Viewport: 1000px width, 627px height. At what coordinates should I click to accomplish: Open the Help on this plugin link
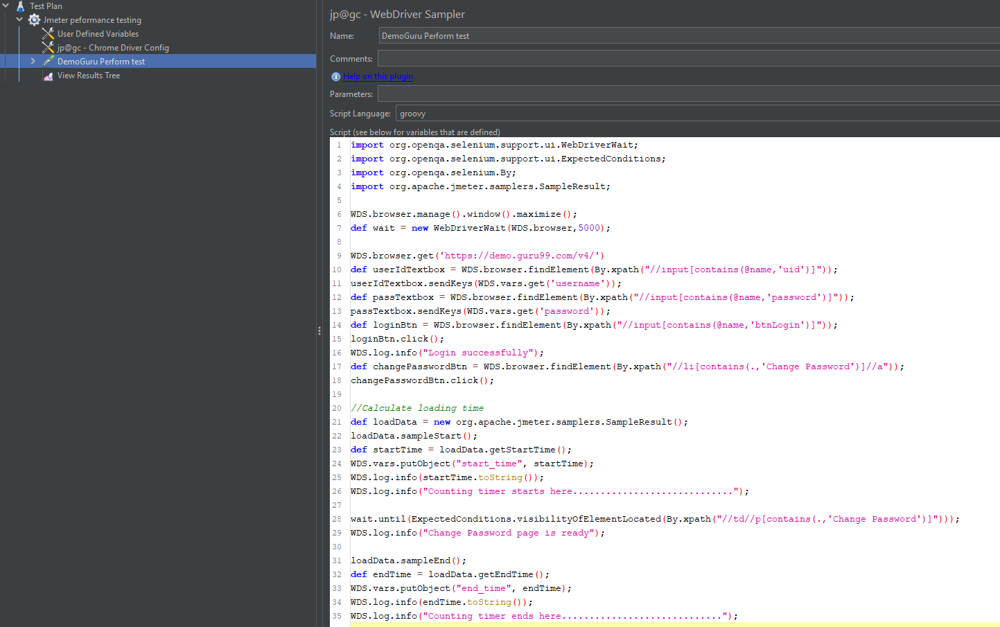click(x=378, y=76)
